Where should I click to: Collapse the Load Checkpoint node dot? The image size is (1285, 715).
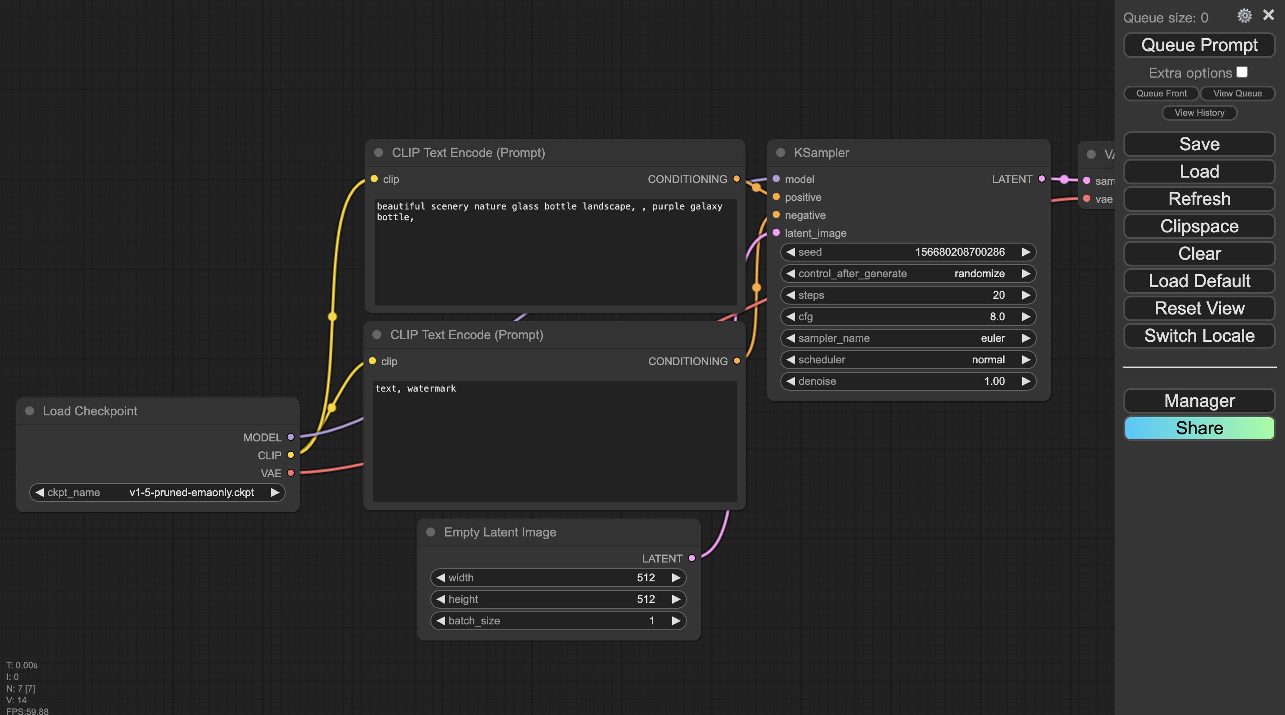(30, 411)
